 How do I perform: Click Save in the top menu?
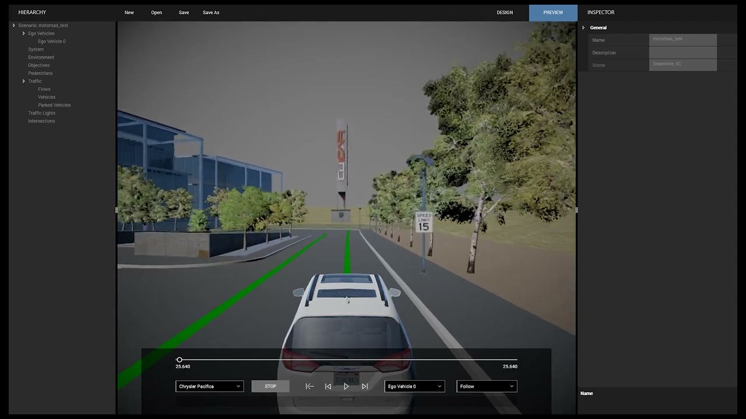point(184,12)
